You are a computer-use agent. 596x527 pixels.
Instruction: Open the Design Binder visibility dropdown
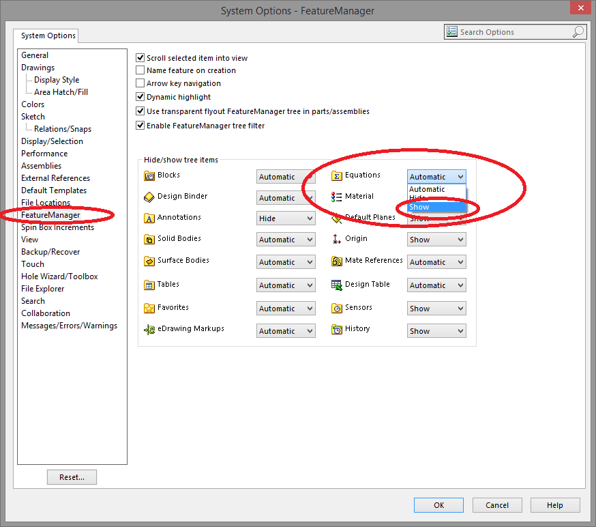click(286, 198)
